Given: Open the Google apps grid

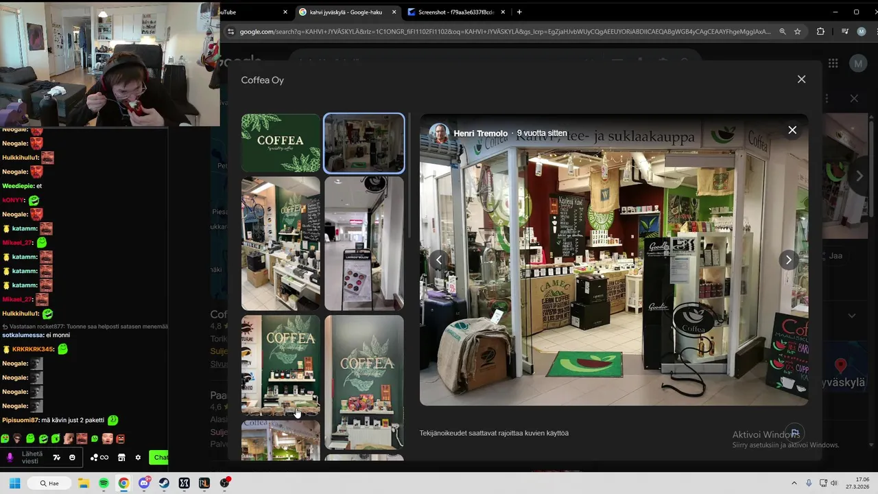Looking at the screenshot, I should tap(833, 64).
